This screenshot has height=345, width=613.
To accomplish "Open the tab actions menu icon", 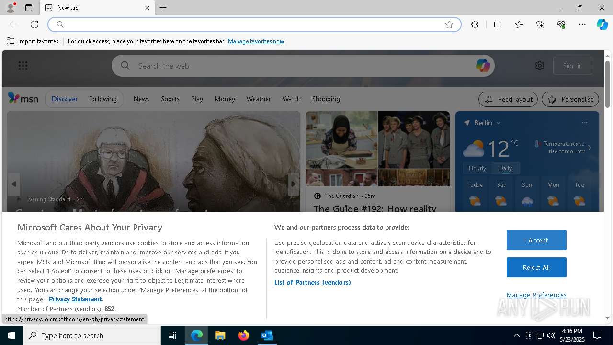I will 29,8.
